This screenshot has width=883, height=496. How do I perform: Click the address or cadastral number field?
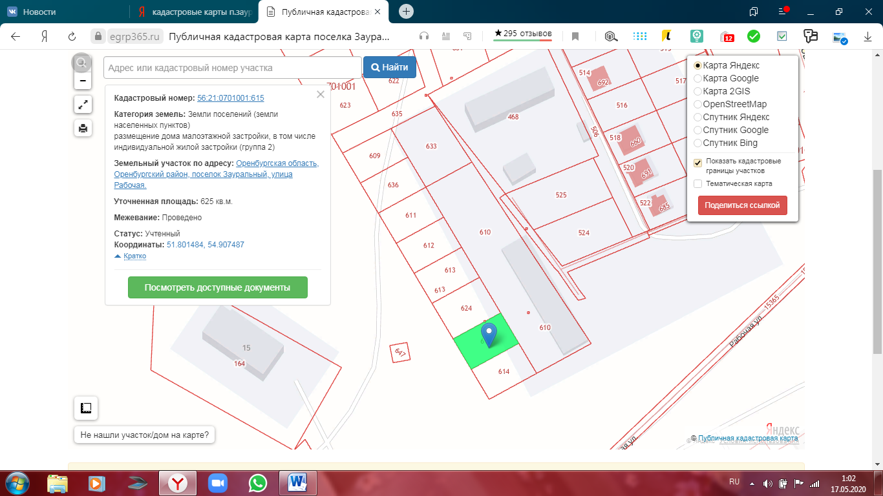point(233,67)
